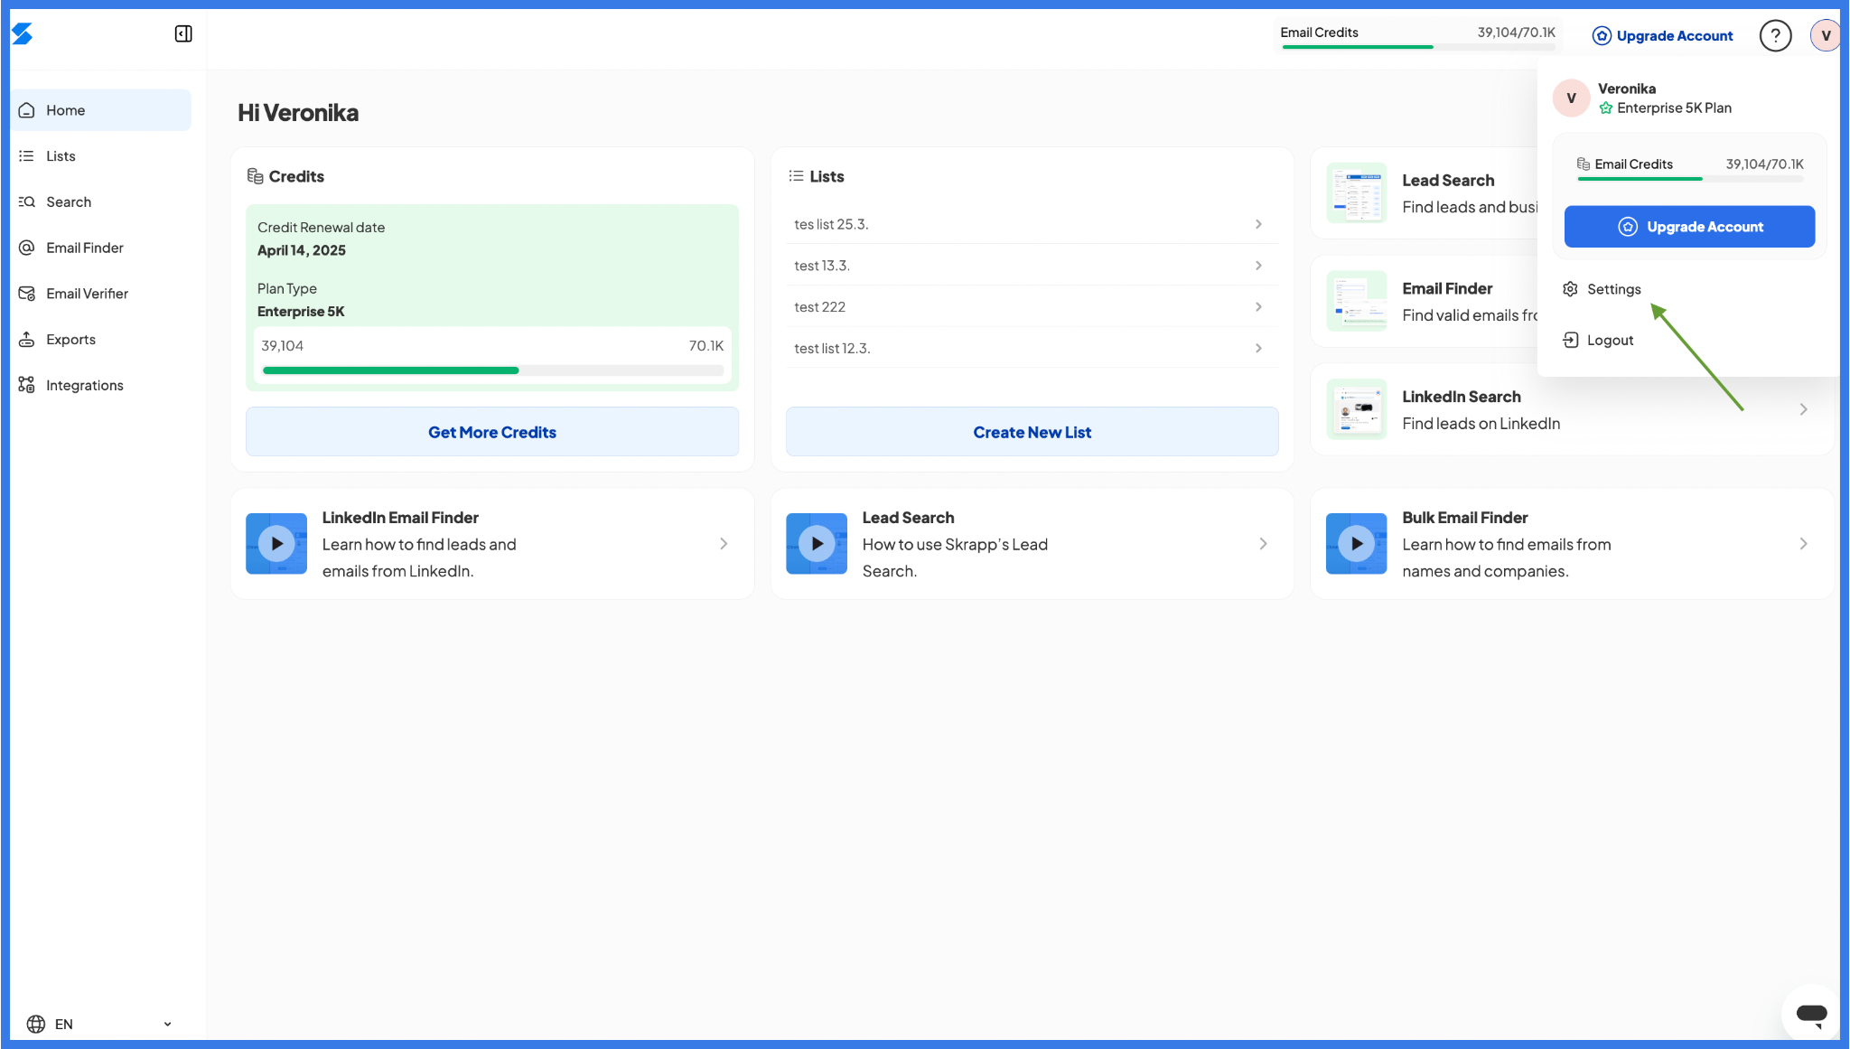Image resolution: width=1850 pixels, height=1049 pixels.
Task: Click the Enterprise plan star icon
Action: point(1605,108)
